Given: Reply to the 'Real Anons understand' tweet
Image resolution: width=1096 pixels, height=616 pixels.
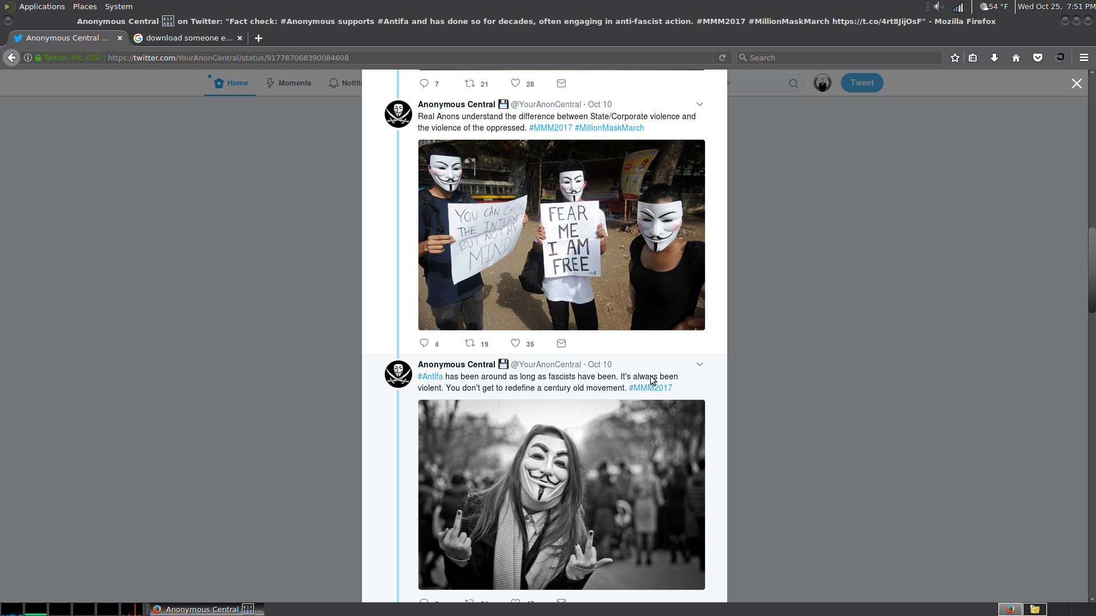Looking at the screenshot, I should click(424, 343).
